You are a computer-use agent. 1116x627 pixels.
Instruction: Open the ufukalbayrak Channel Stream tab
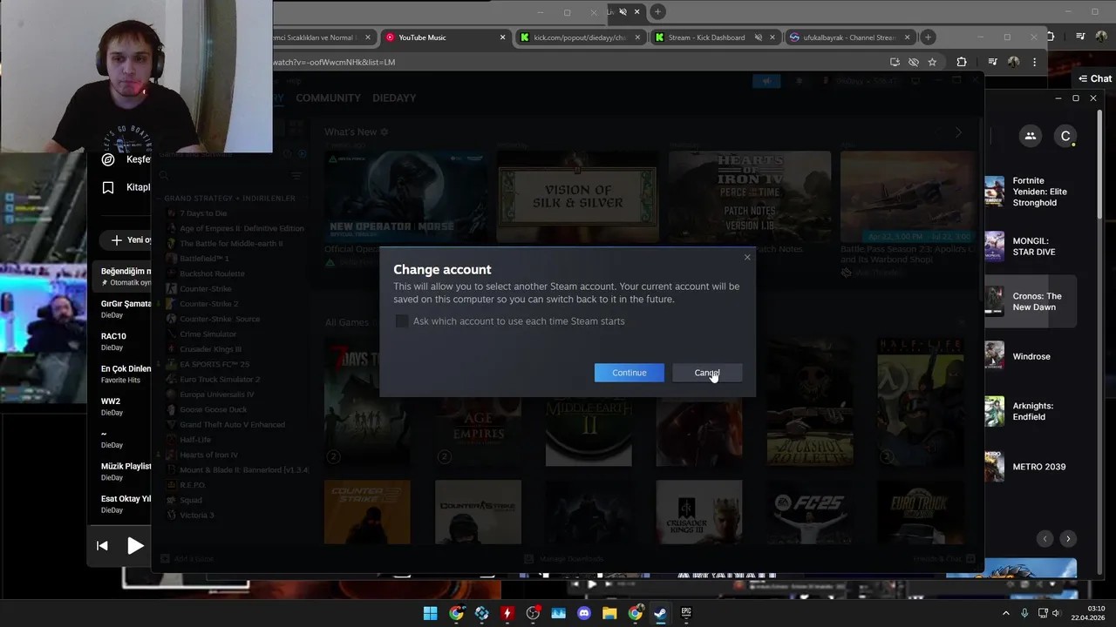click(x=848, y=37)
